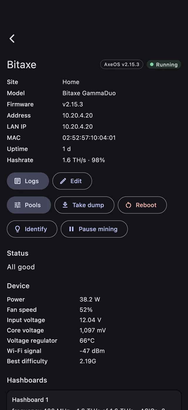The width and height of the screenshot is (188, 410).
Task: Click the pause bars icon
Action: click(71, 229)
